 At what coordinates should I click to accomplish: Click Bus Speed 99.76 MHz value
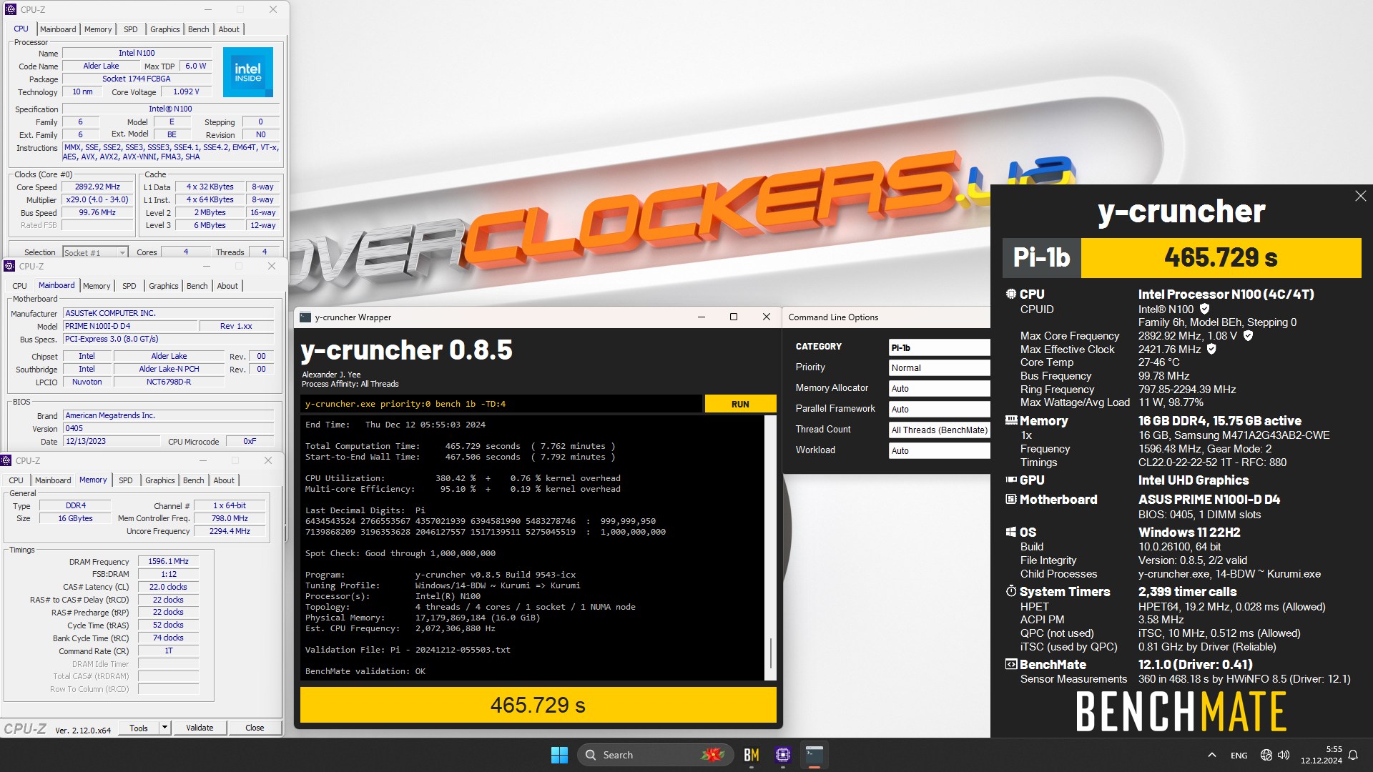(98, 212)
